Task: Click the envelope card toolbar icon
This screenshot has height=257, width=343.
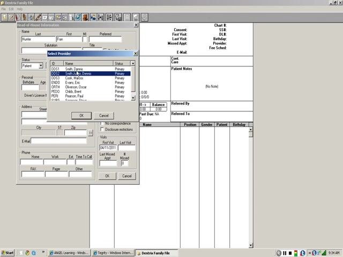Action: click(x=45, y=17)
